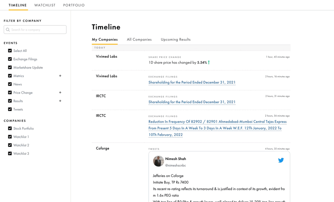Open the Upcoming Results tab
334x202 pixels.
pos(176,39)
